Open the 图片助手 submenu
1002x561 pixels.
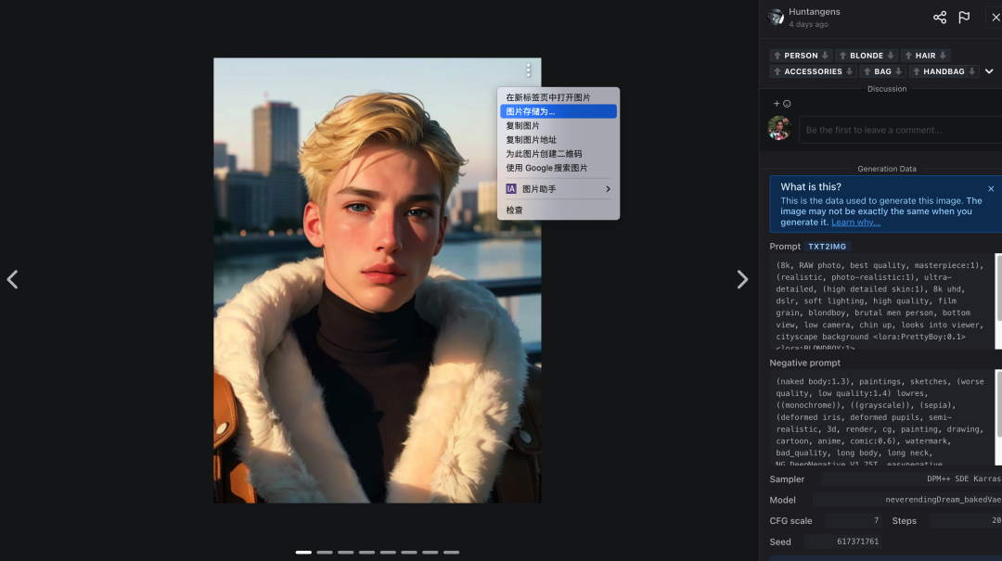click(x=559, y=189)
